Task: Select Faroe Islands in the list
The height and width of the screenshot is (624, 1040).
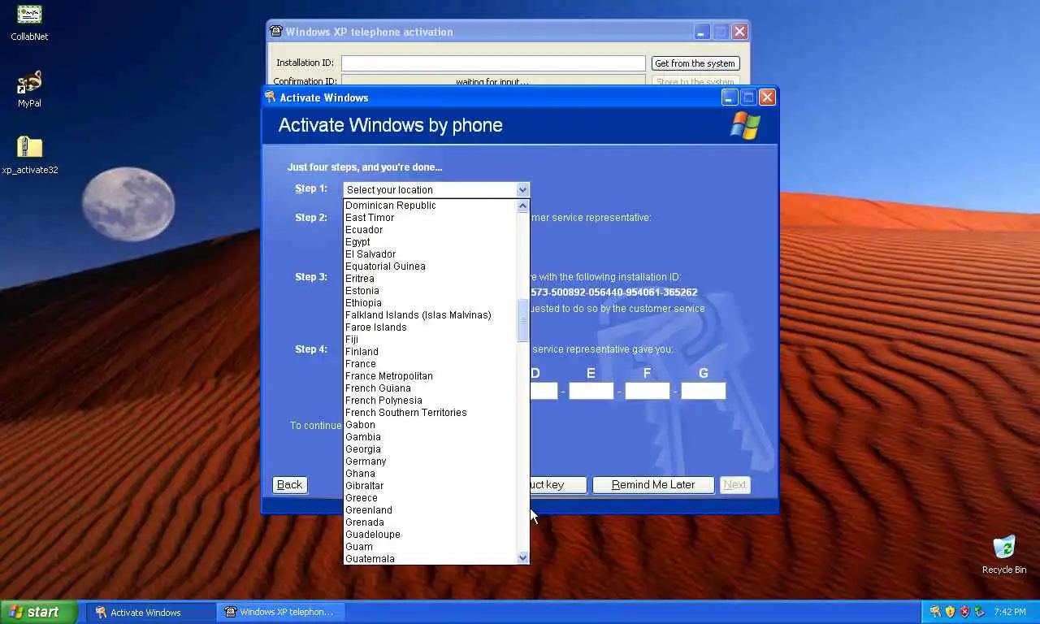Action: (431, 327)
